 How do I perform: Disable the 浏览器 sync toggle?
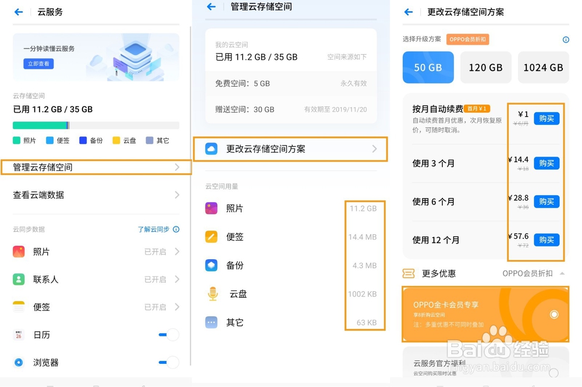(168, 363)
